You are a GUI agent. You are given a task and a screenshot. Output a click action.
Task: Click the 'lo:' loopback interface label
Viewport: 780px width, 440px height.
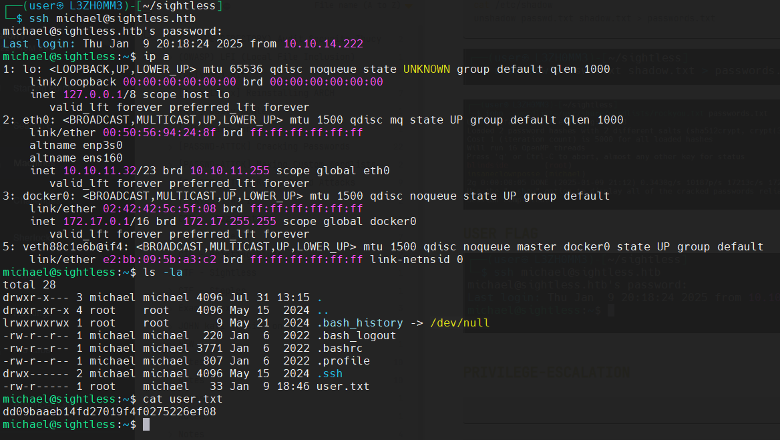(33, 69)
